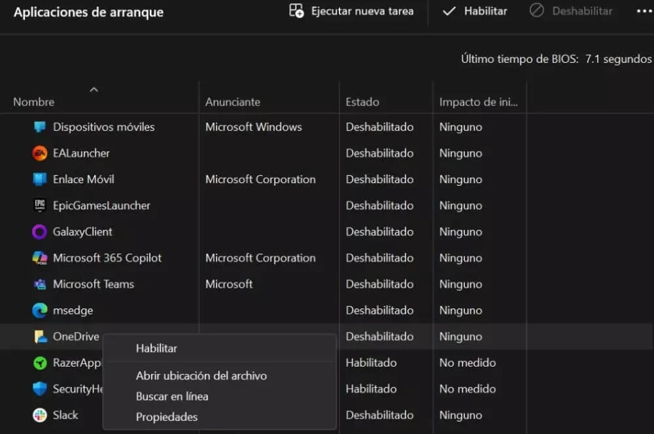Click the Impacto de inicio column header

click(x=478, y=102)
